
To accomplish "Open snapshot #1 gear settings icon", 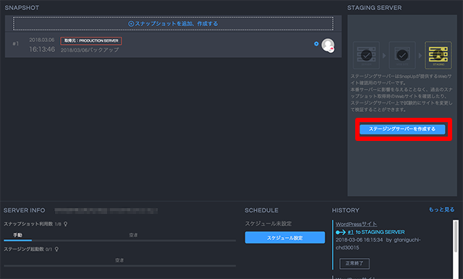I will click(316, 43).
